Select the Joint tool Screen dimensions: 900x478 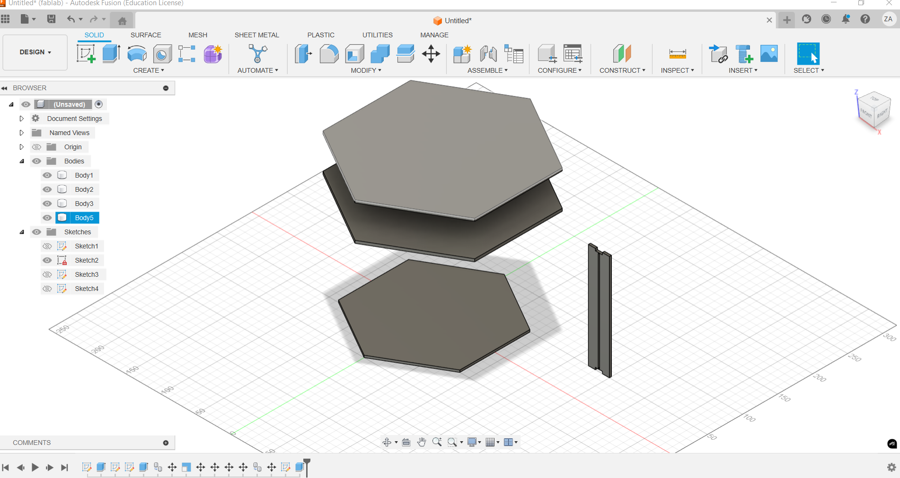coord(488,54)
